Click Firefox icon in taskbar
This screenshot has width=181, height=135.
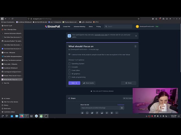[x=21, y=116]
